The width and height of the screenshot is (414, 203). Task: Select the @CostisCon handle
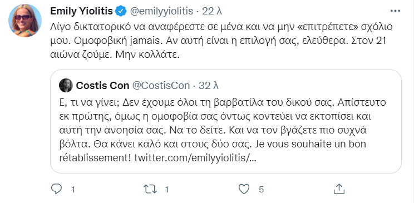(x=160, y=86)
